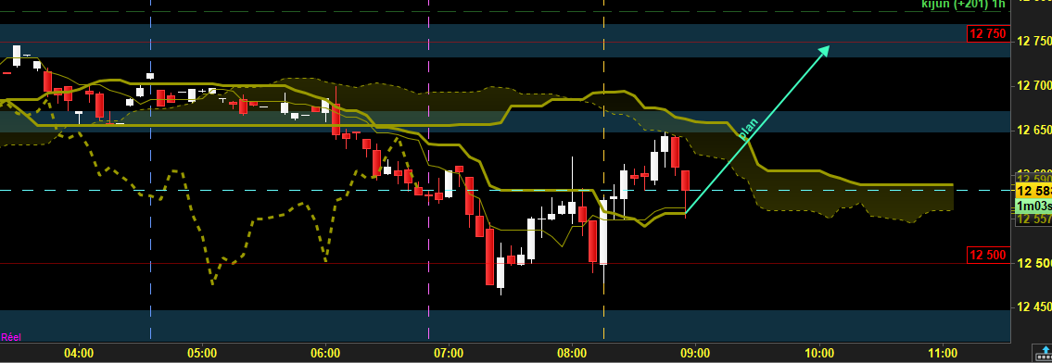Click the green plan arrow's arrowhead
The image size is (1052, 363).
point(823,52)
